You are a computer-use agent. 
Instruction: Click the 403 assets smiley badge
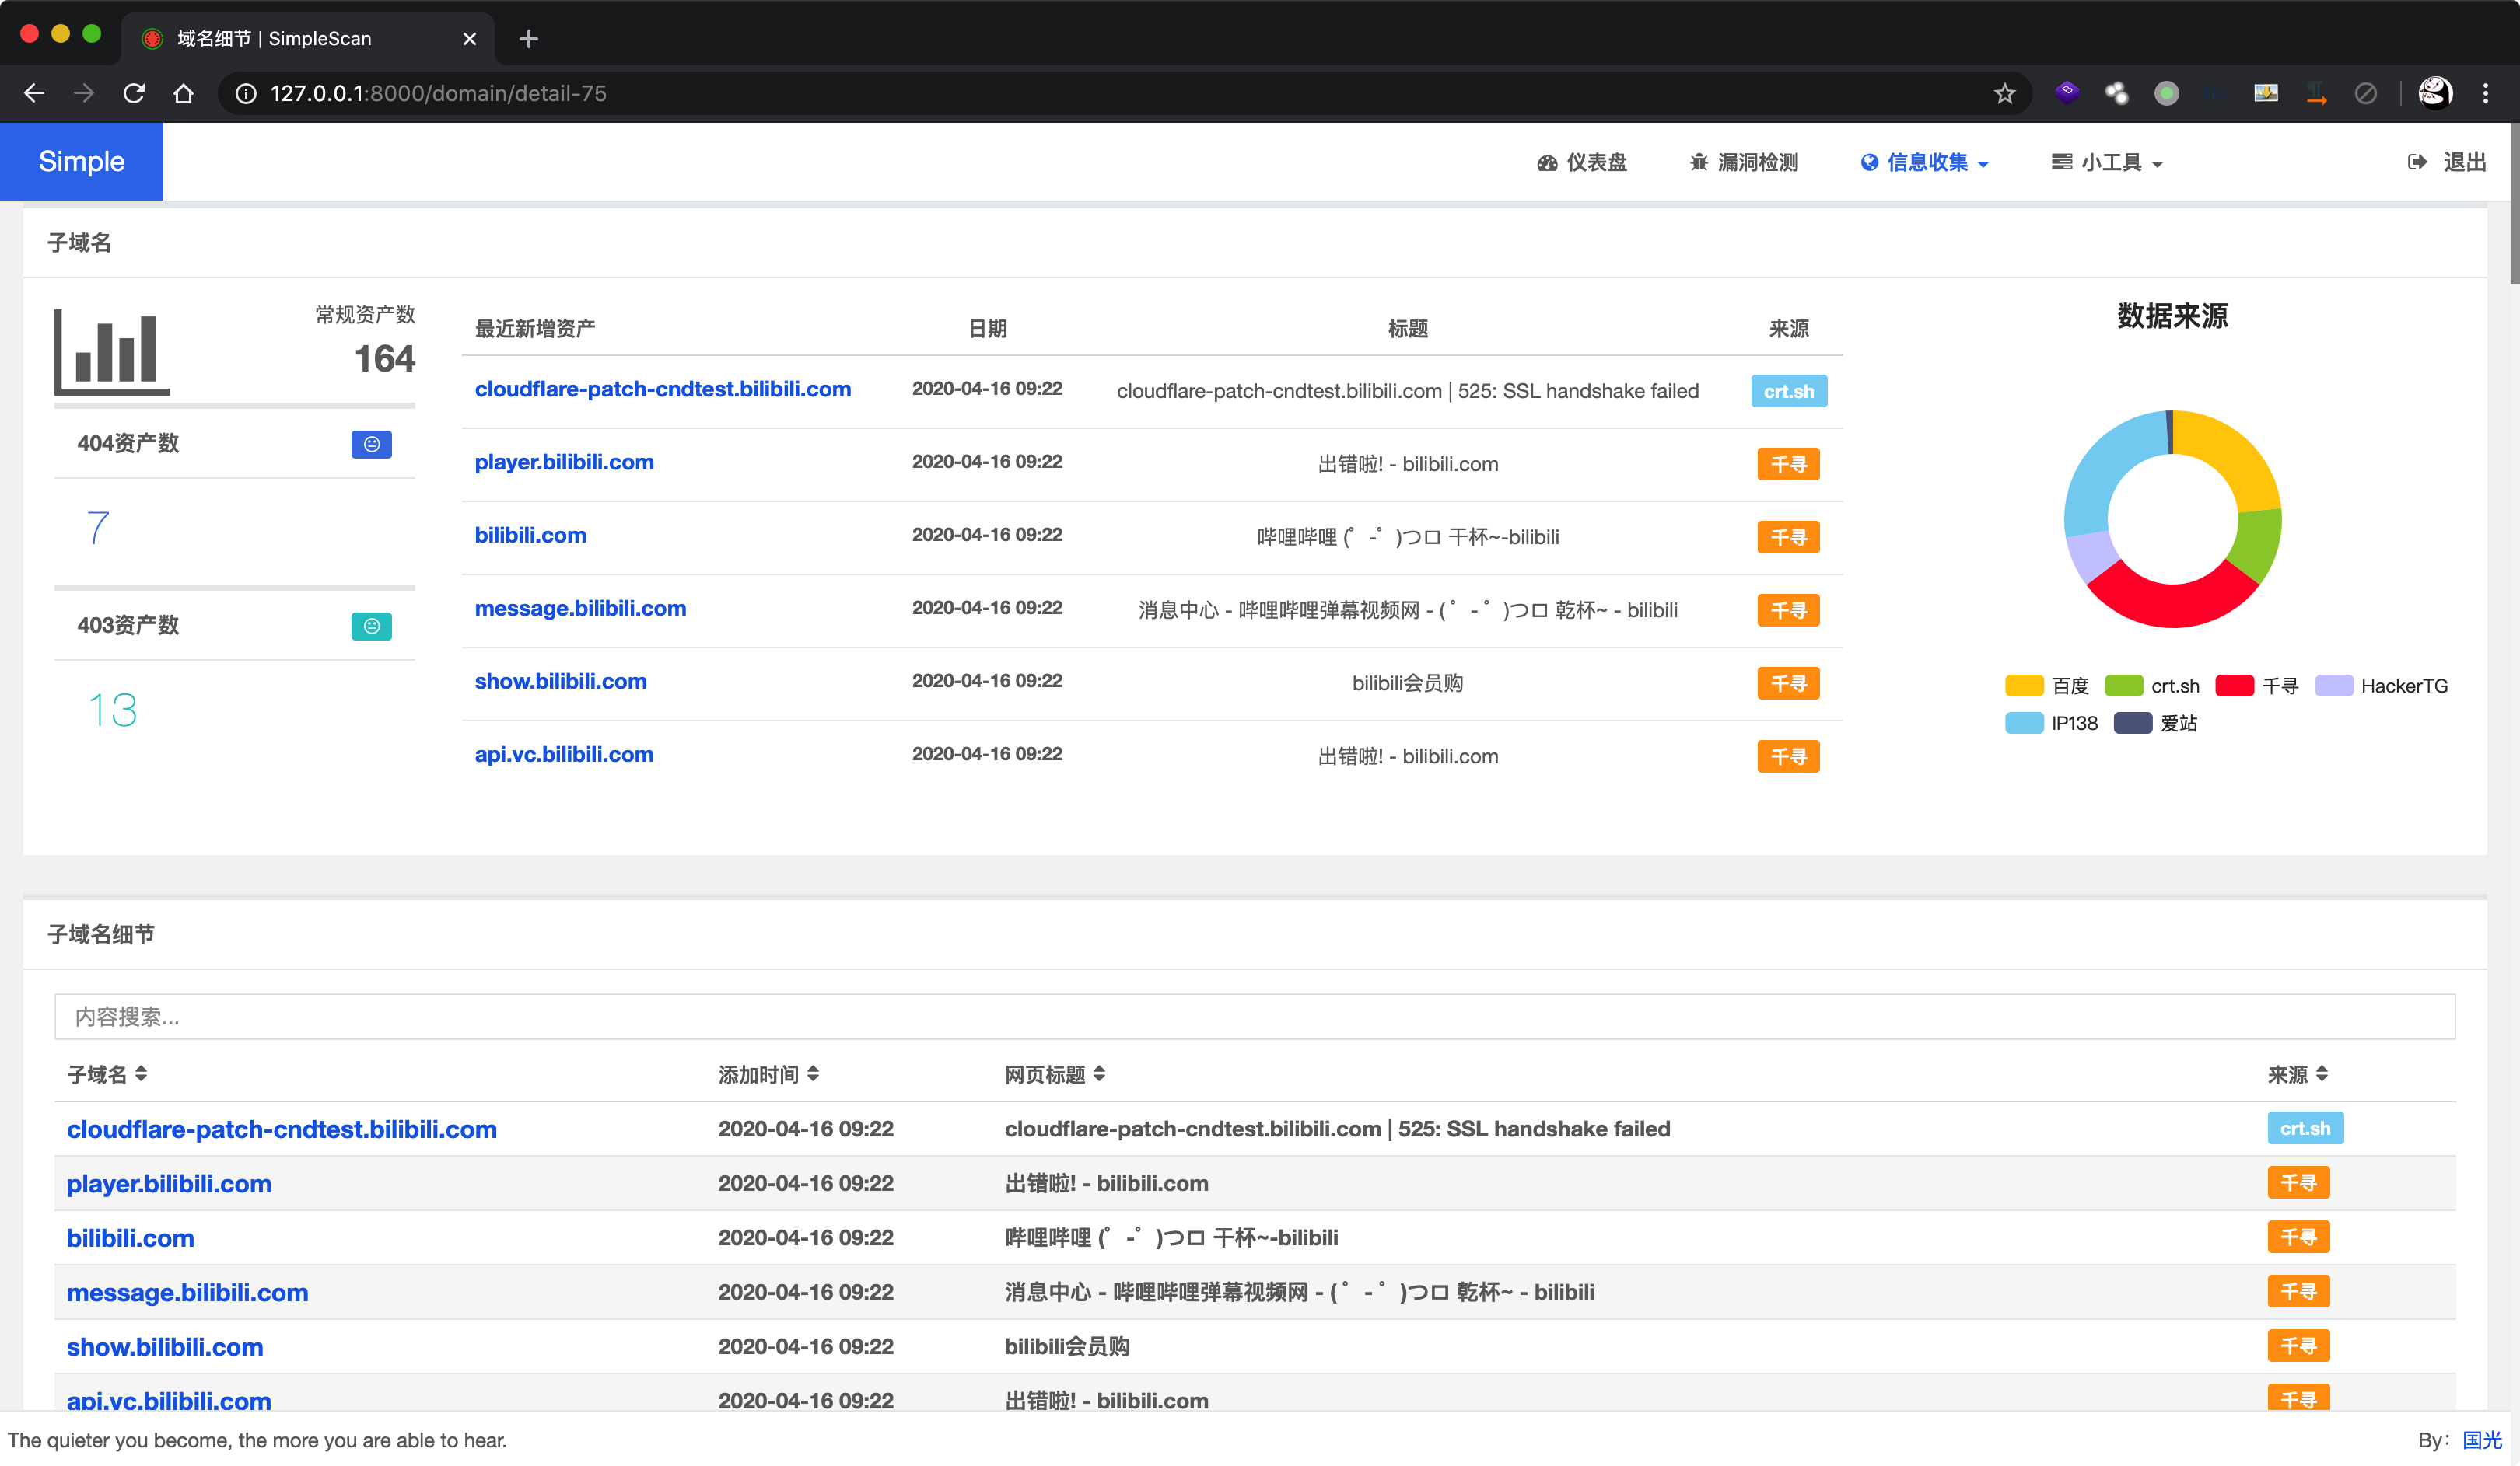point(371,626)
